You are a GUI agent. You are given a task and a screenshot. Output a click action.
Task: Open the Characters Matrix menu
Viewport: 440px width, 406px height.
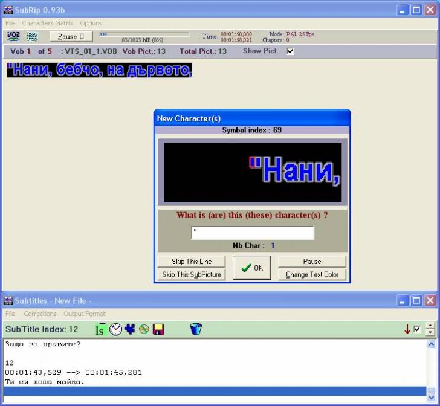click(x=47, y=23)
